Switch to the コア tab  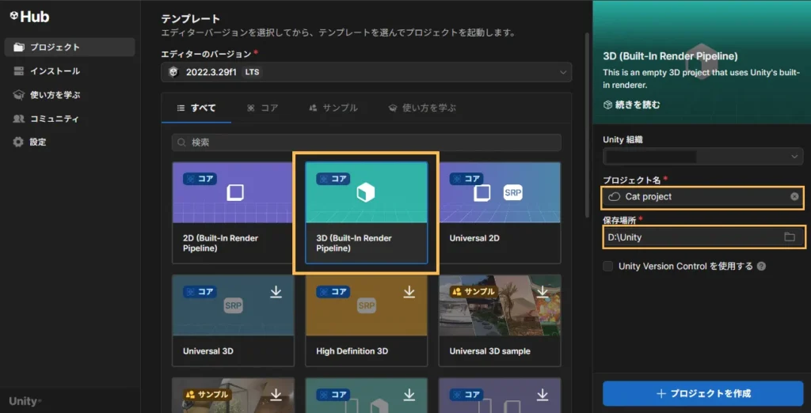pyautogui.click(x=263, y=108)
